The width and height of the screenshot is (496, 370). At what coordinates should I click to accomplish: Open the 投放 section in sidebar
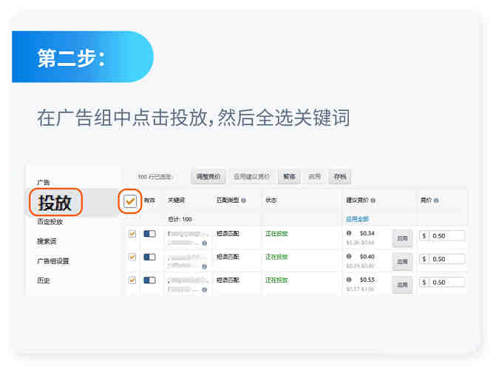[x=55, y=202]
